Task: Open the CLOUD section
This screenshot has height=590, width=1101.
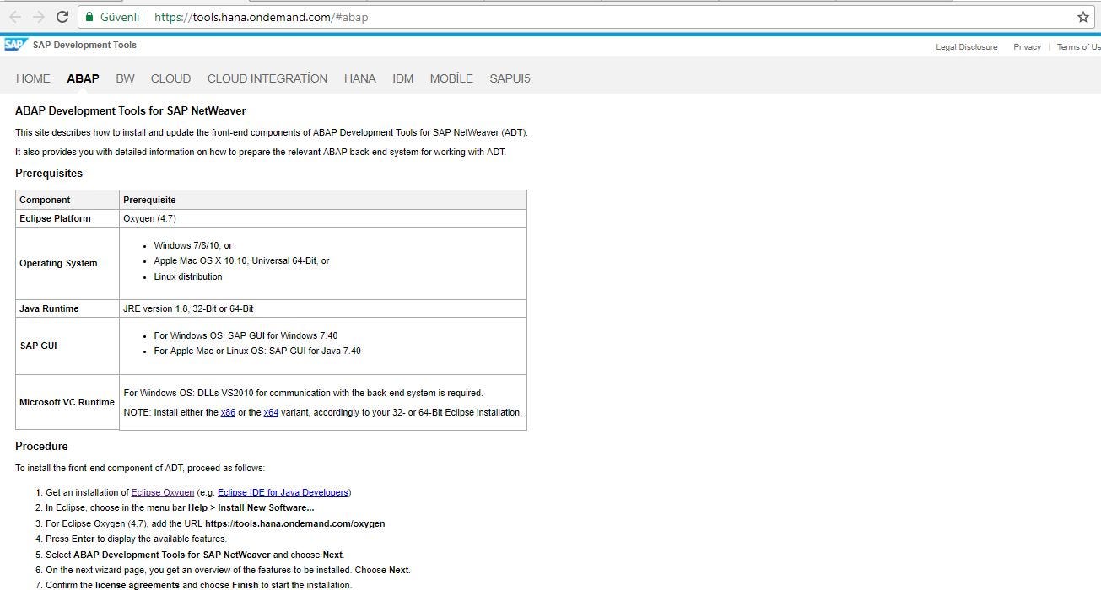Action: coord(170,78)
